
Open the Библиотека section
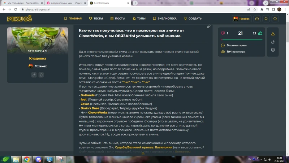[165, 18]
